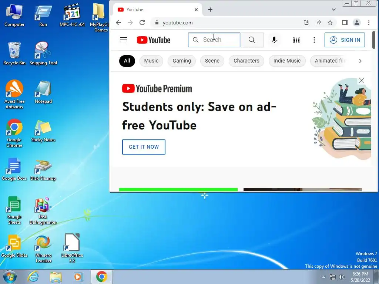
Task: Select the All category chip
Action: click(127, 61)
